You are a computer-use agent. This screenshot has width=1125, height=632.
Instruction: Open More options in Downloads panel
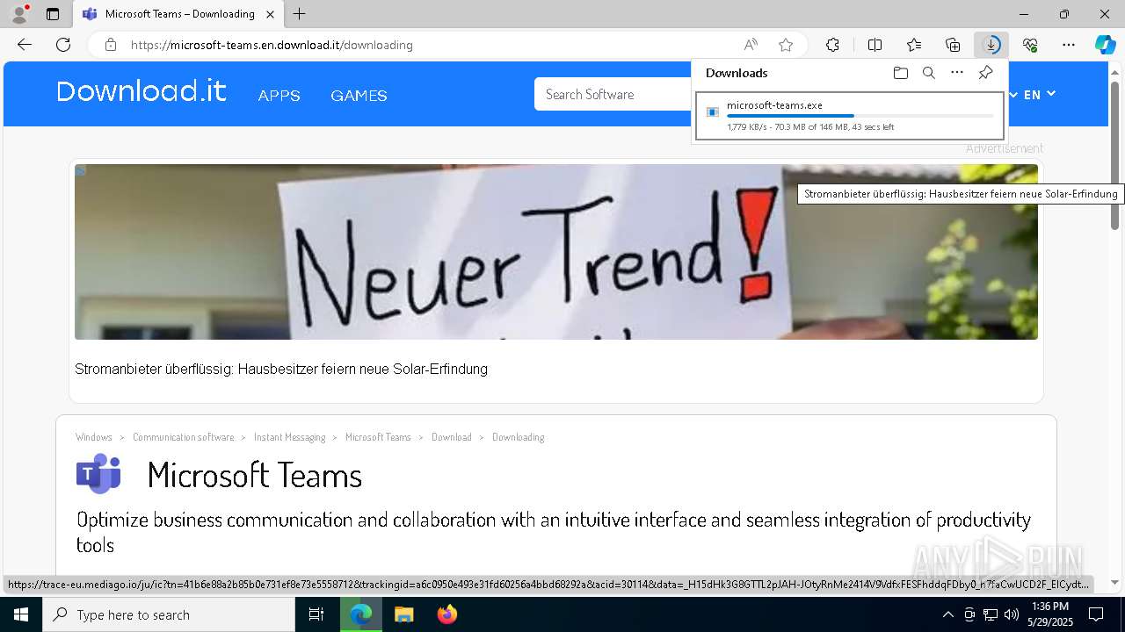coord(957,73)
